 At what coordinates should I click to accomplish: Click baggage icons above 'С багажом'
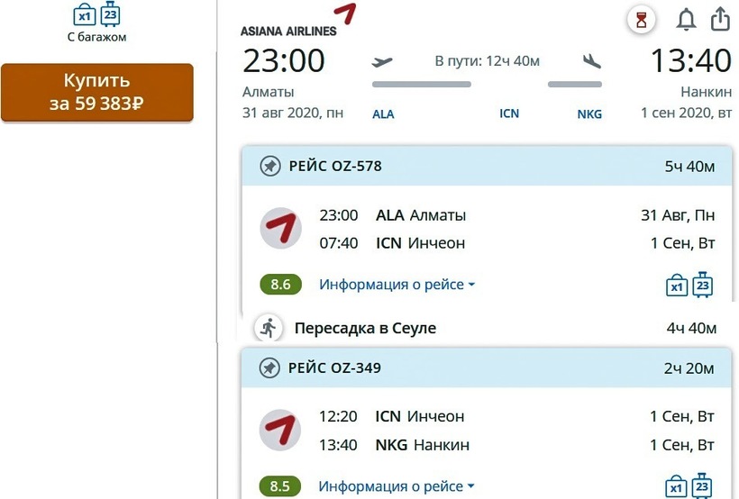point(96,15)
